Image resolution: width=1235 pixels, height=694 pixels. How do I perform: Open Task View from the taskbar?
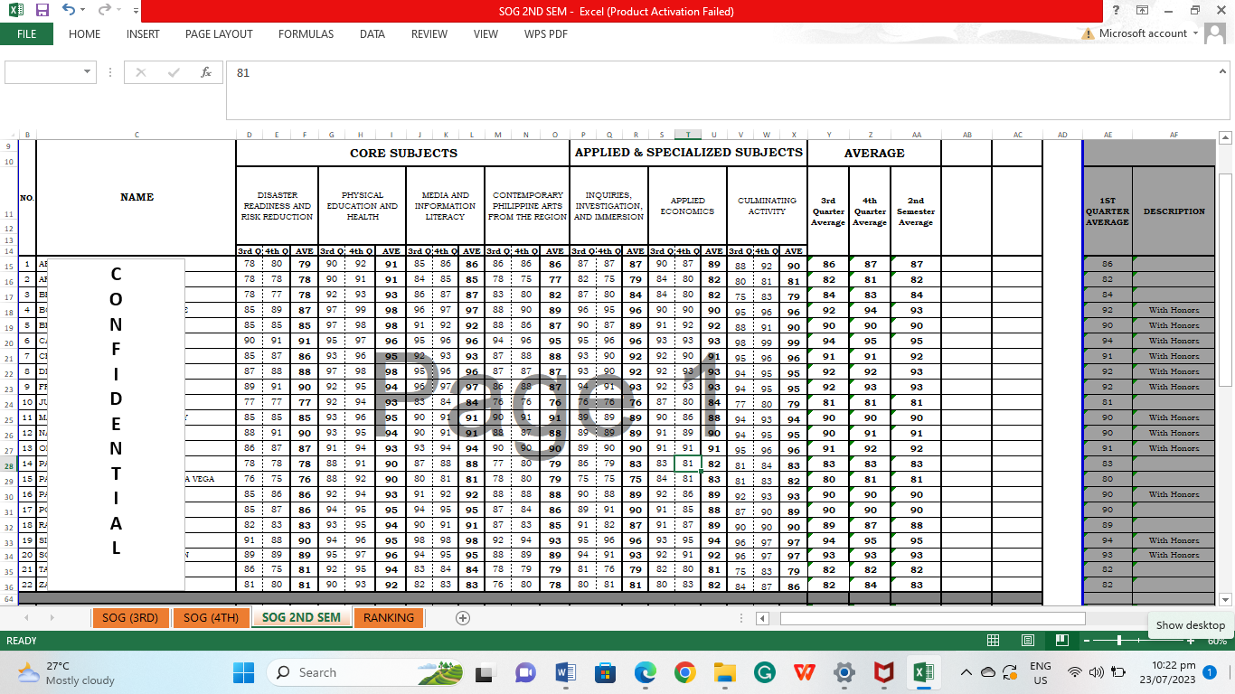485,672
